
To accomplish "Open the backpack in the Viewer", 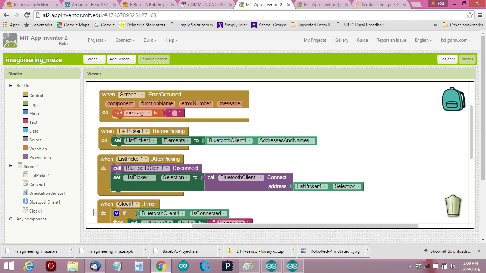I will click(453, 99).
